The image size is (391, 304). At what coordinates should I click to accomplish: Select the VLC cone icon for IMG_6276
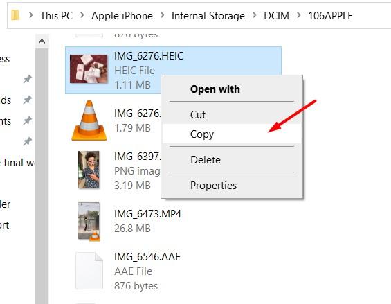pyautogui.click(x=89, y=120)
